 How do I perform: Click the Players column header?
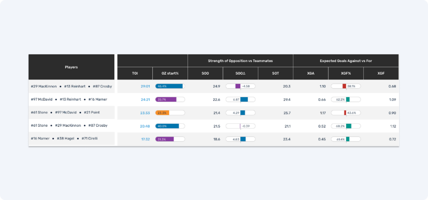[x=71, y=67]
